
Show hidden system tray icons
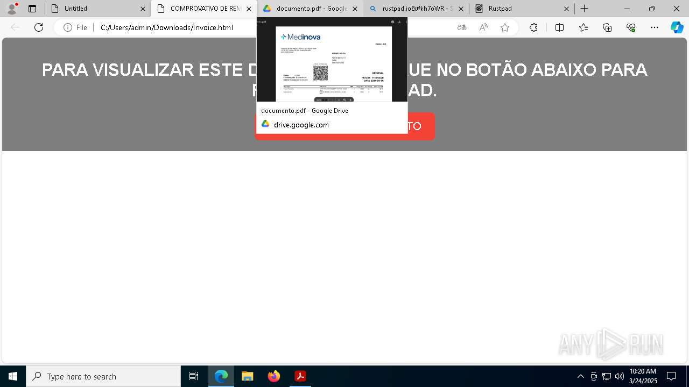[x=580, y=376]
